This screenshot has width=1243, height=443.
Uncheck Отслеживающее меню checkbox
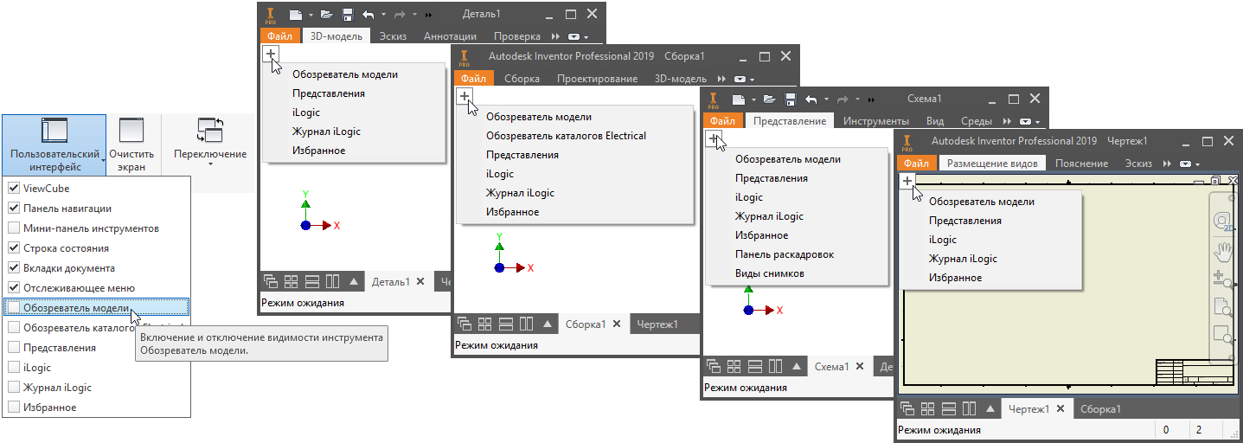coord(14,287)
